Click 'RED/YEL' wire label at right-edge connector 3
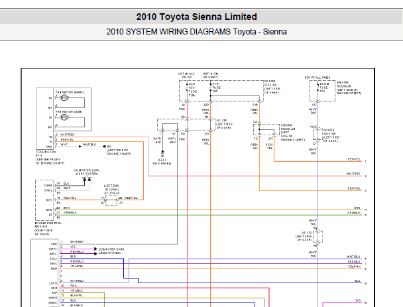The width and height of the screenshot is (403, 307). 354,188
